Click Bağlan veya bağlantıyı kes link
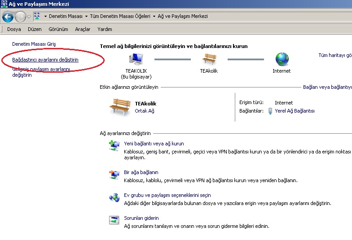The image size is (352, 240). click(x=328, y=87)
